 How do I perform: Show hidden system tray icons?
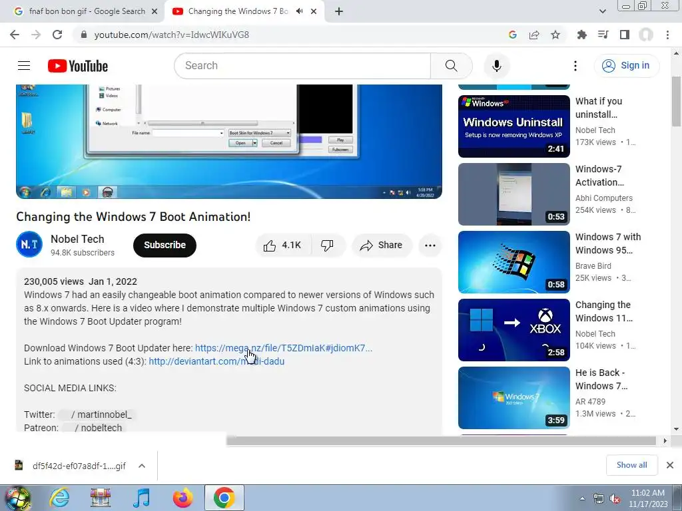coord(582,498)
